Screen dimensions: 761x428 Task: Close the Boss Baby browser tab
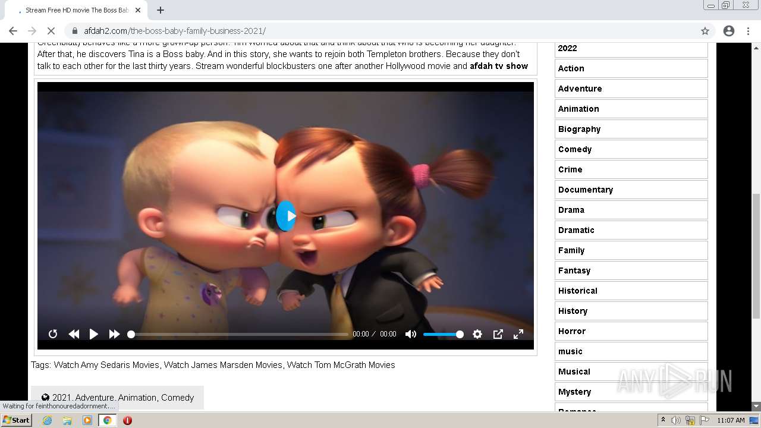click(138, 10)
